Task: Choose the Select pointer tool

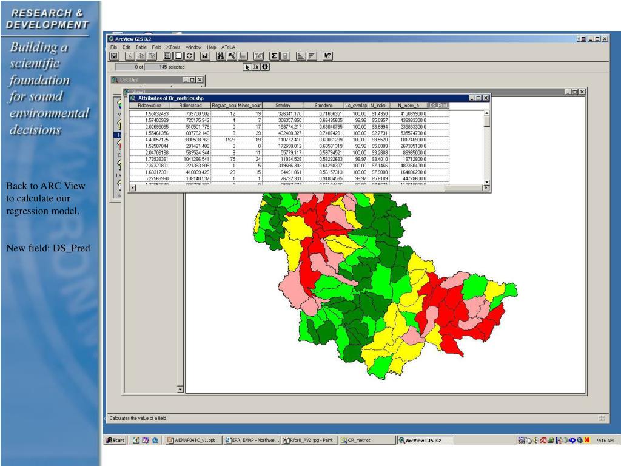Action: pos(247,67)
